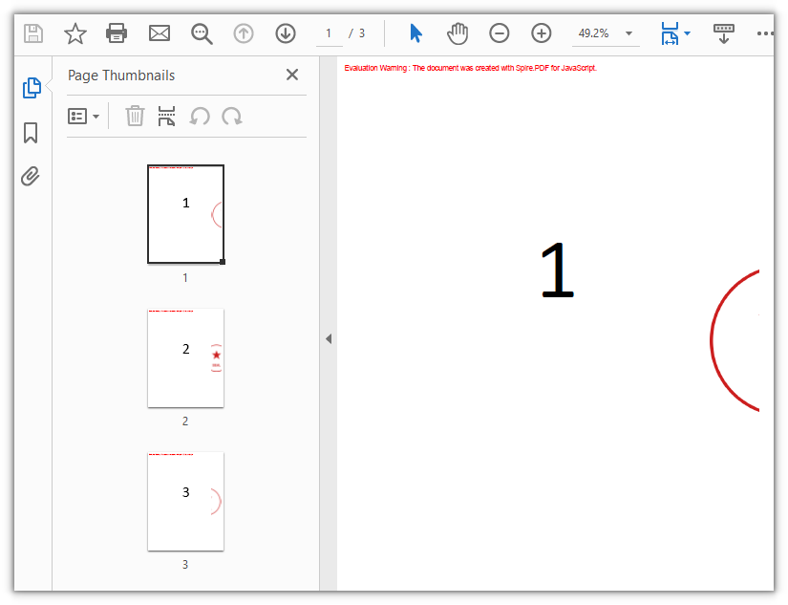Zoom in with the plus button

[x=542, y=33]
